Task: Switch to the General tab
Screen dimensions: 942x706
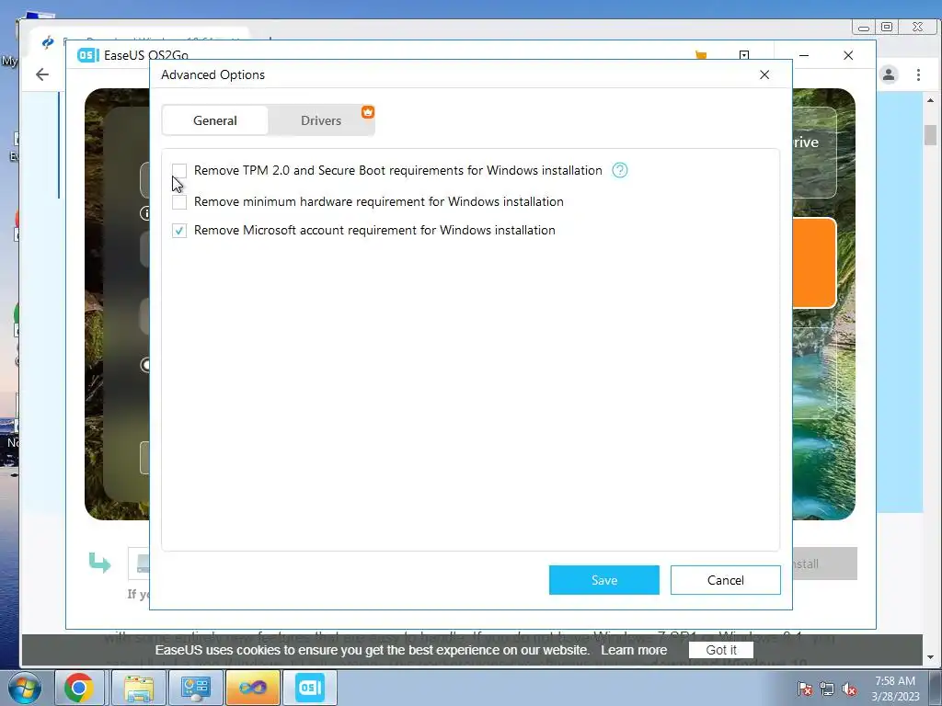Action: (215, 120)
